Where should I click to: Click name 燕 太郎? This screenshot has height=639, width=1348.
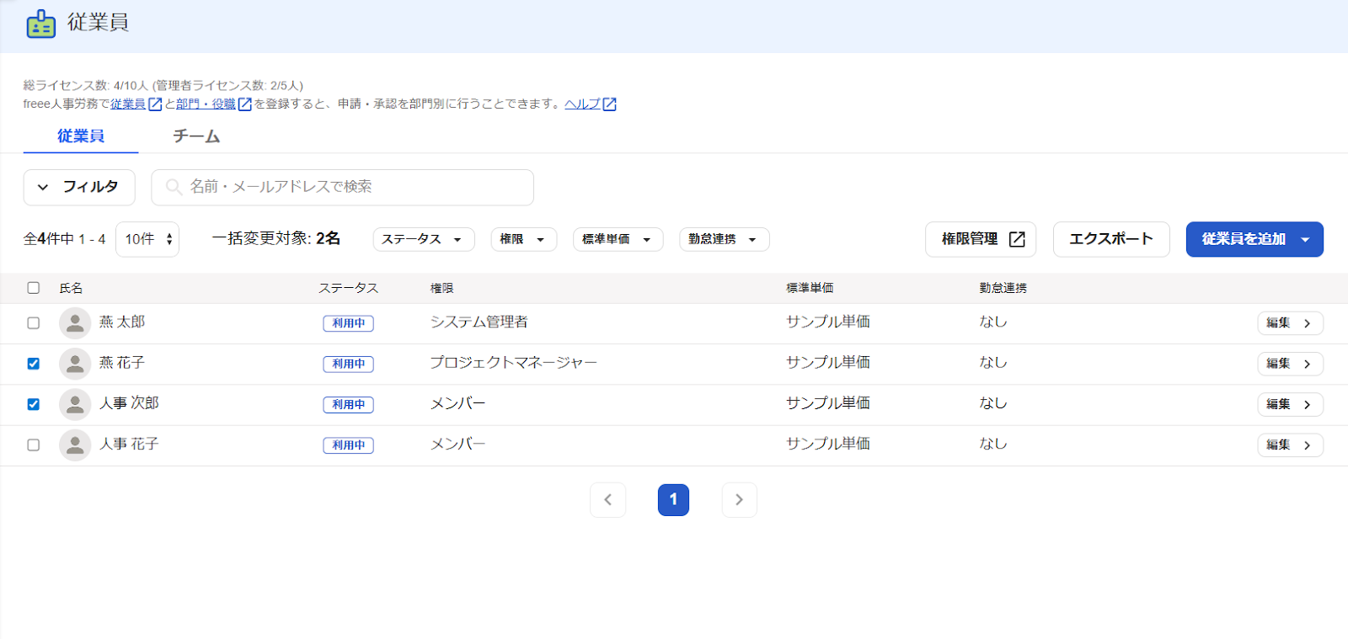point(122,322)
